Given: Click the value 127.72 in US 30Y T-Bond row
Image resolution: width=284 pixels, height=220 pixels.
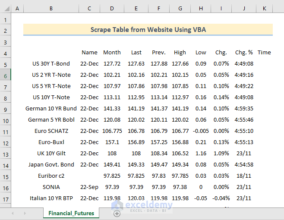Looking at the screenshot, I should click(112, 63).
